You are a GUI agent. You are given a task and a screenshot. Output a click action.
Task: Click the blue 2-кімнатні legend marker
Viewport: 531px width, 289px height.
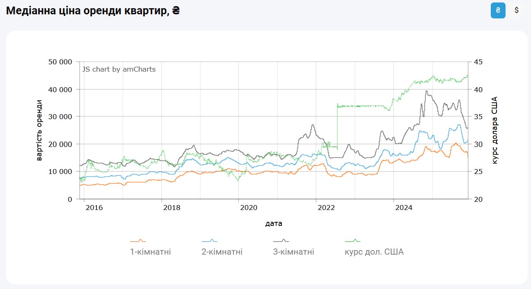tap(209, 241)
